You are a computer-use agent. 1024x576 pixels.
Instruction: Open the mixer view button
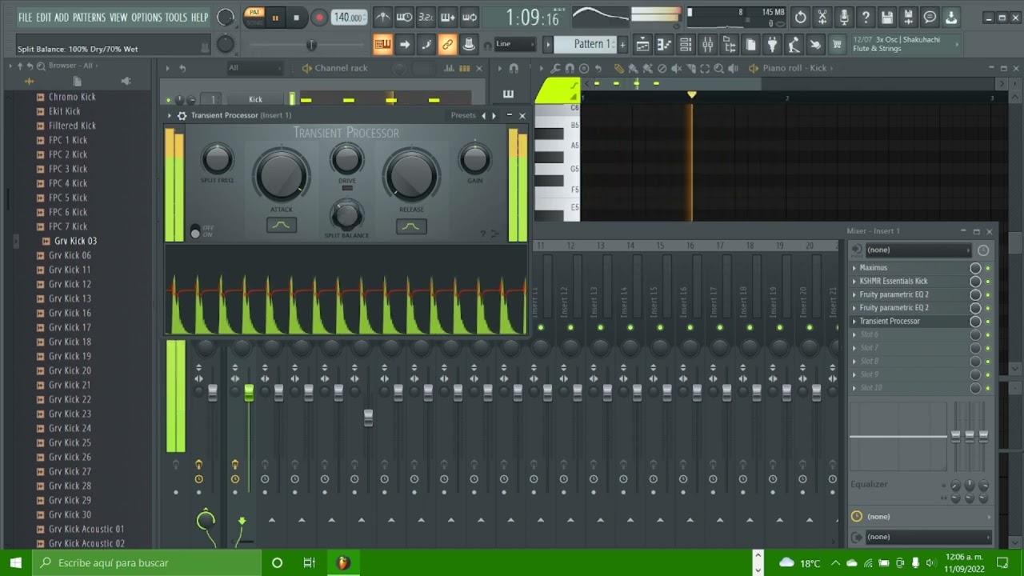(x=707, y=45)
